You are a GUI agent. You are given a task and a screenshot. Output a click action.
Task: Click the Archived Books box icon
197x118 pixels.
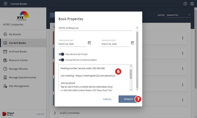[x=5, y=52]
